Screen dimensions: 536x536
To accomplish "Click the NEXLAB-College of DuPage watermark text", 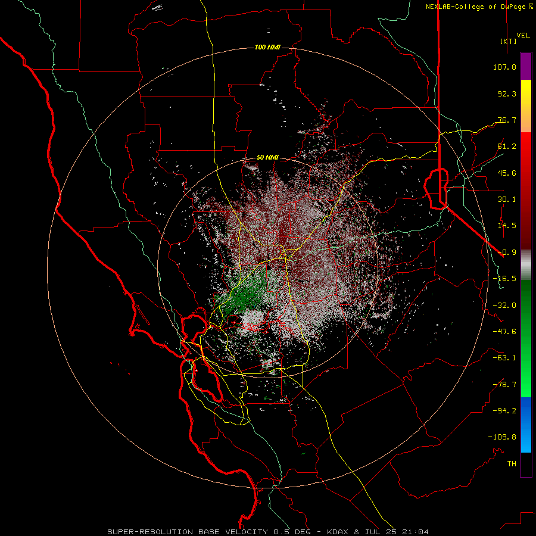I will (479, 7).
